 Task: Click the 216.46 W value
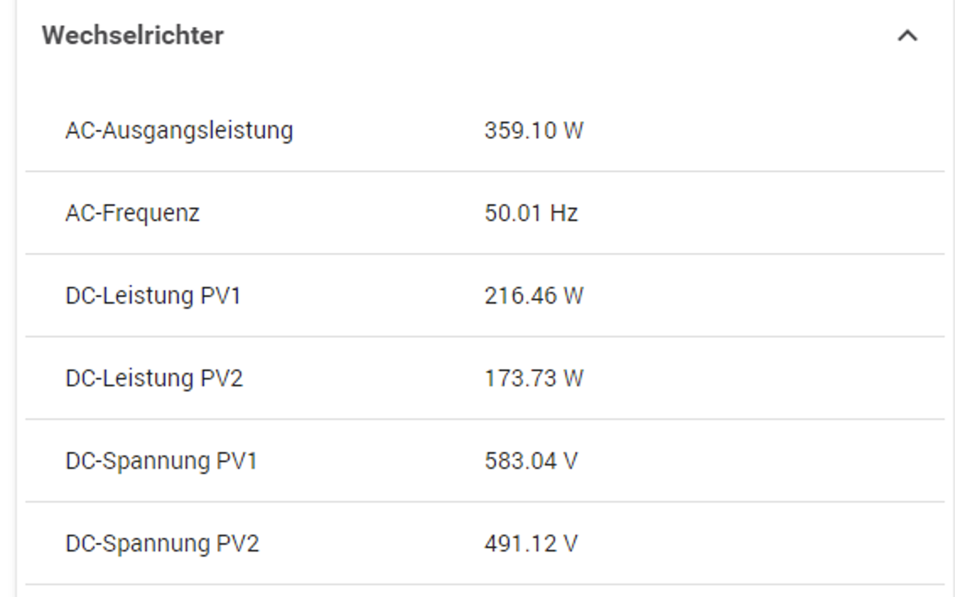pyautogui.click(x=533, y=296)
